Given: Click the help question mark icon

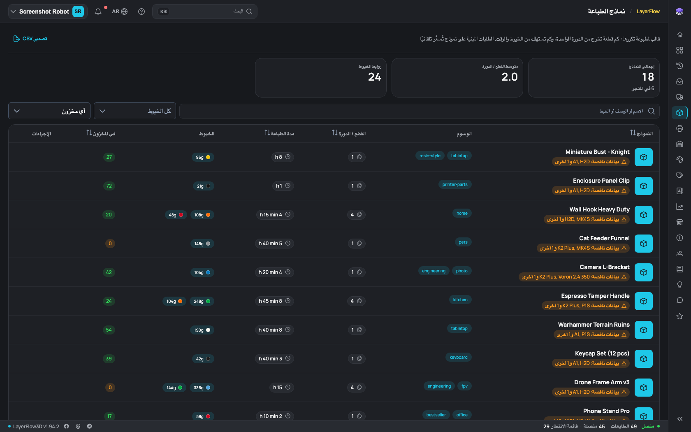Looking at the screenshot, I should 141,12.
